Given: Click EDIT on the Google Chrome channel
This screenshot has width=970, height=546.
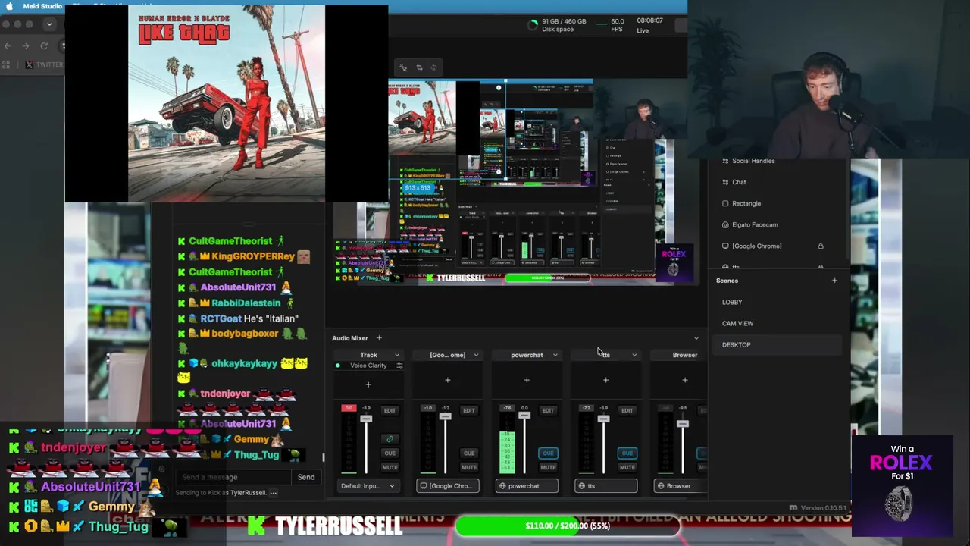Looking at the screenshot, I should 469,410.
